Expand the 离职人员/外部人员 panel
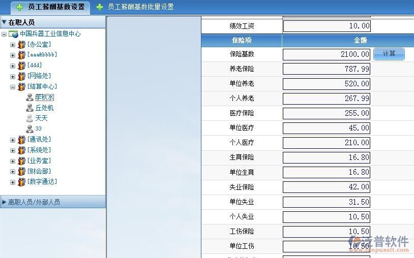 [x=53, y=202]
